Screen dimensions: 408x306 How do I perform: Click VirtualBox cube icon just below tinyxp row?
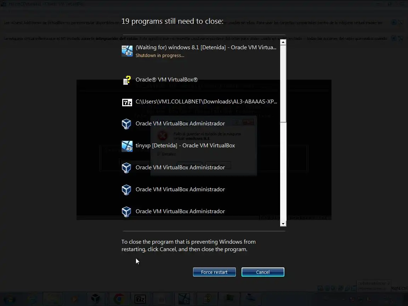(x=126, y=168)
